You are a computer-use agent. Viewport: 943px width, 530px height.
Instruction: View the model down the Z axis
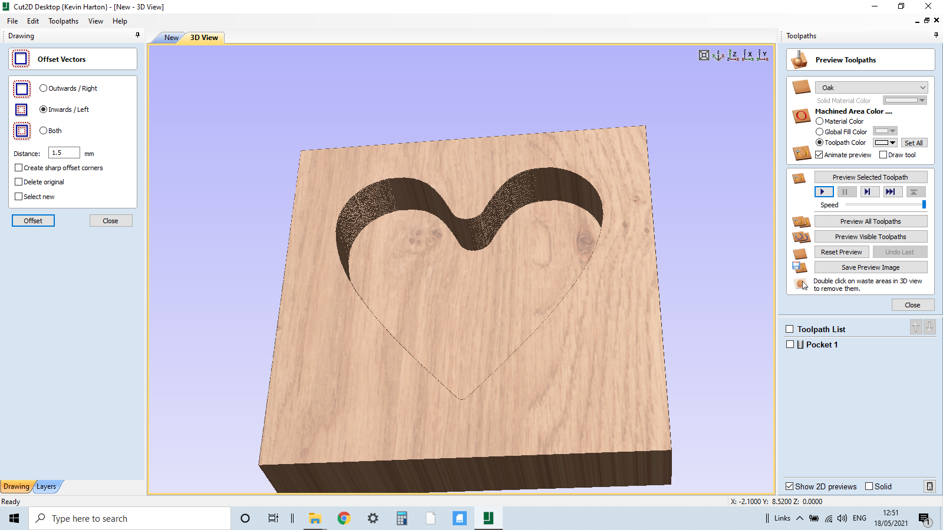point(733,55)
